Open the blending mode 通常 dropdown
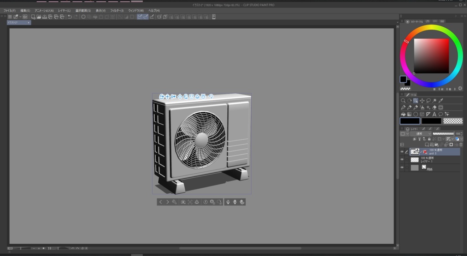The image size is (467, 256). tap(420, 134)
